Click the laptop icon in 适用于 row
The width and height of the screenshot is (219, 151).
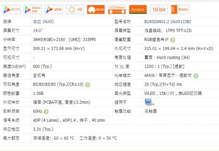click(x=149, y=102)
